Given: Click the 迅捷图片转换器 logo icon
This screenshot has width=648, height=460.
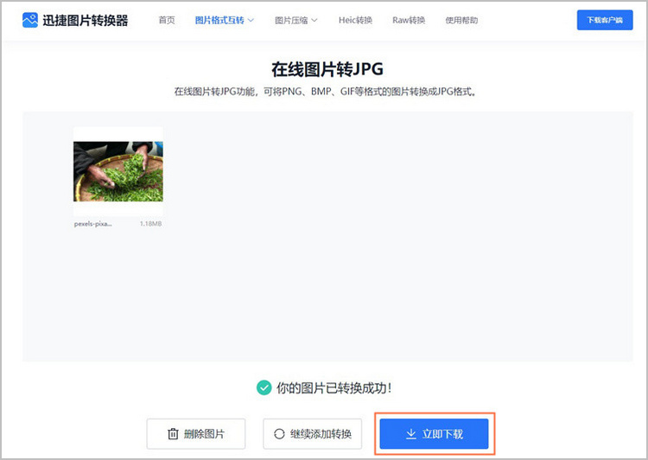Looking at the screenshot, I should pyautogui.click(x=30, y=20).
